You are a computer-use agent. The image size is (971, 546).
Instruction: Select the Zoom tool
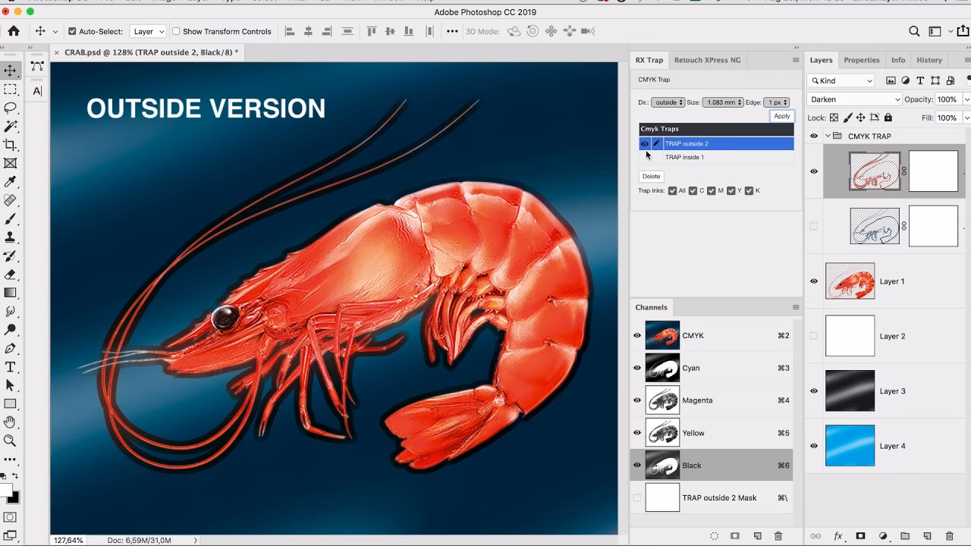[10, 441]
